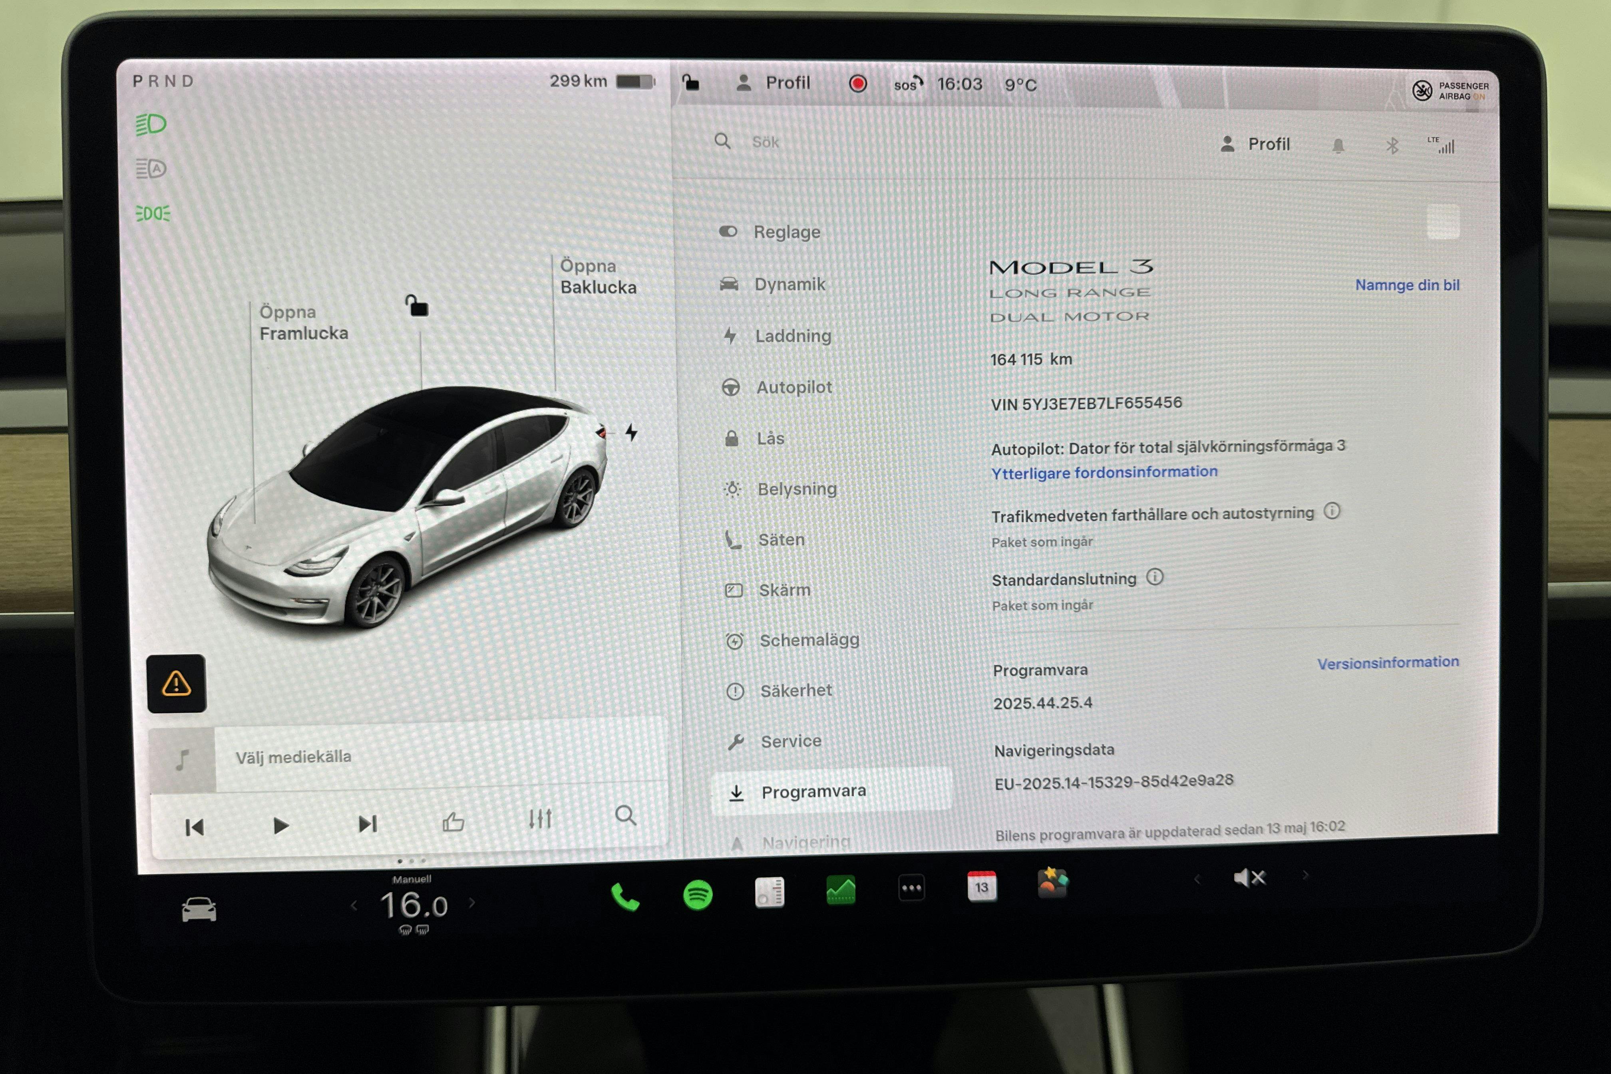This screenshot has width=1611, height=1074.
Task: Skip to next track button
Action: [368, 823]
